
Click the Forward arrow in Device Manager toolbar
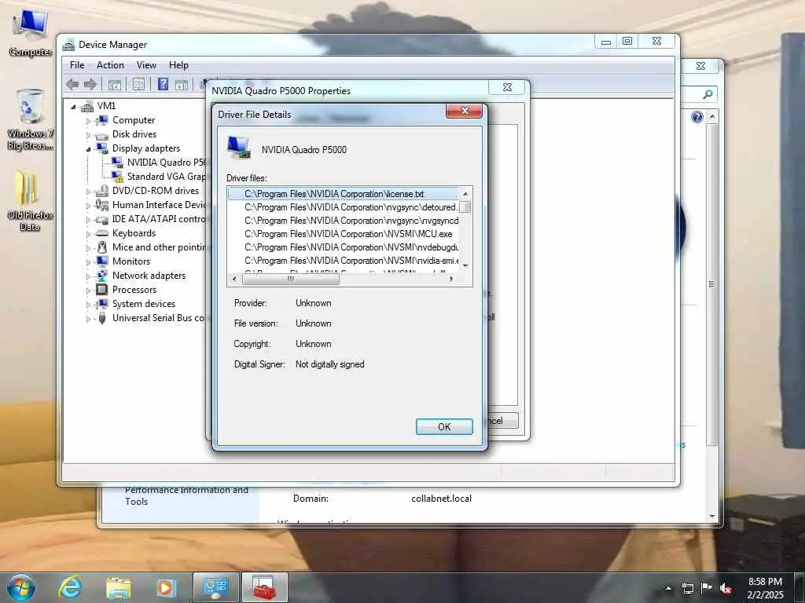tap(90, 85)
